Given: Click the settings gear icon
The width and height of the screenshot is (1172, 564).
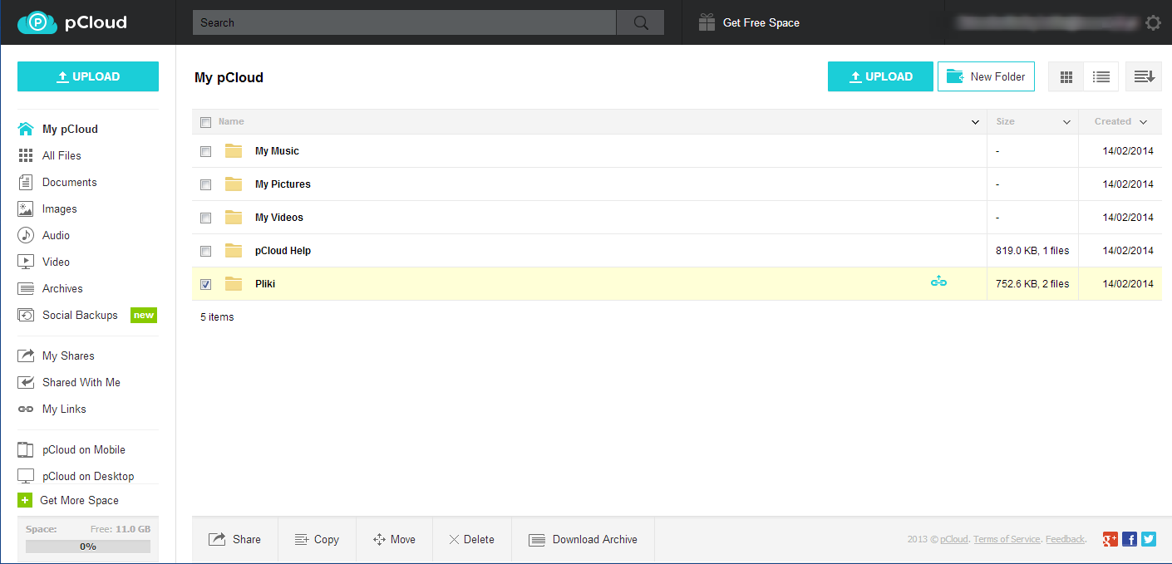Looking at the screenshot, I should coord(1153,23).
